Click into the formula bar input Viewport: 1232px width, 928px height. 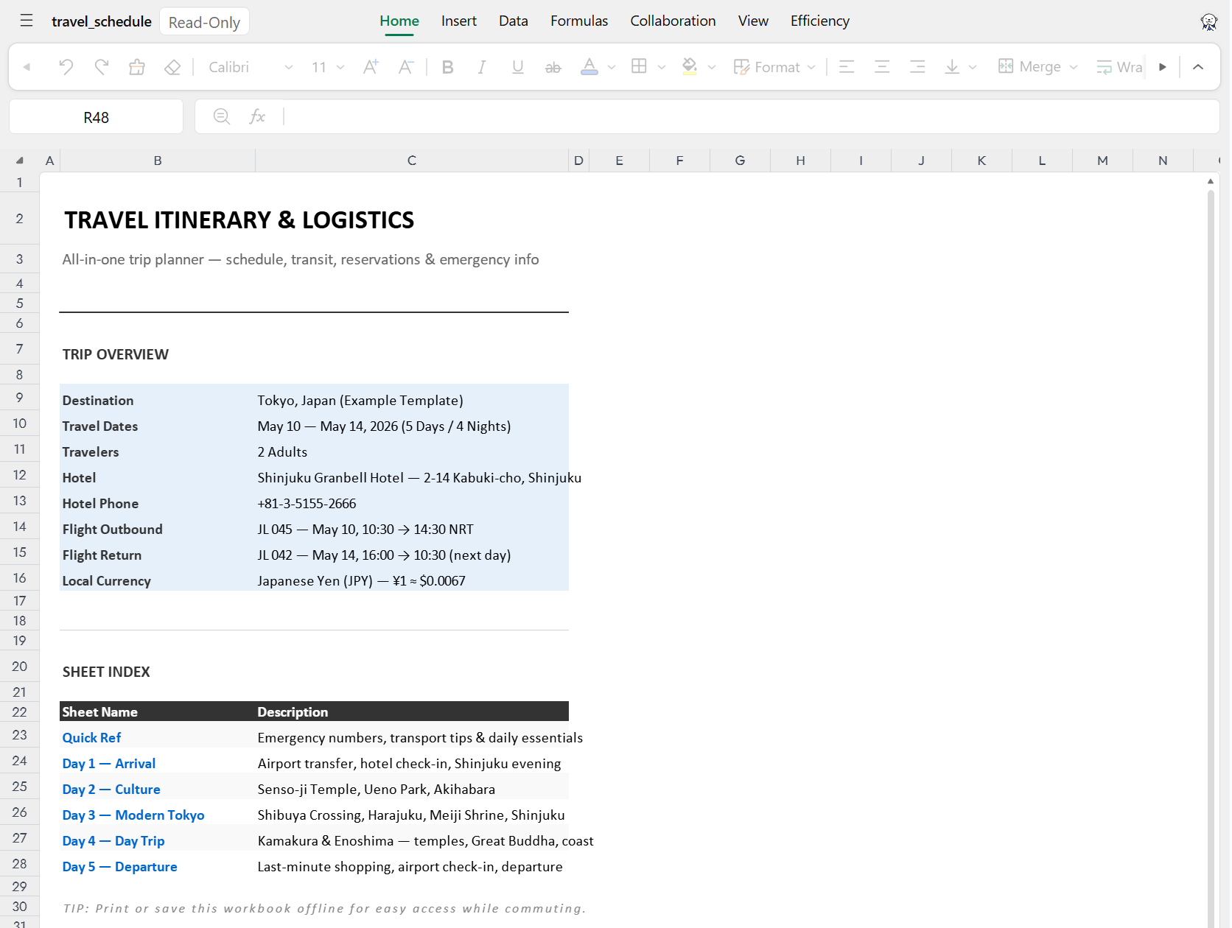click(750, 116)
